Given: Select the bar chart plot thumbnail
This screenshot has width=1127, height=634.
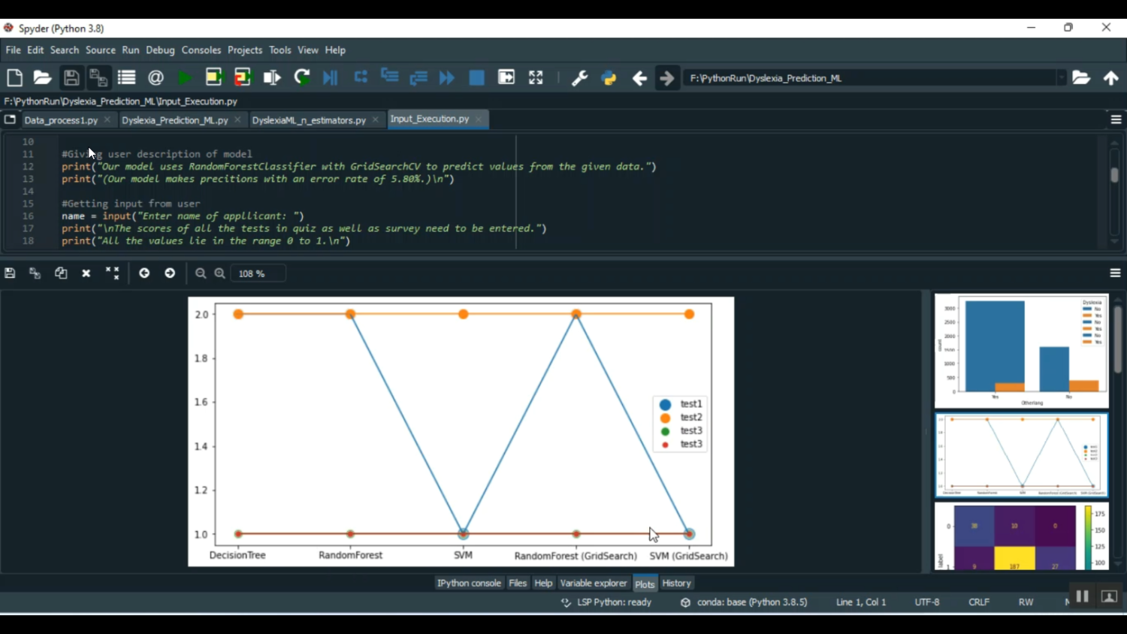Looking at the screenshot, I should (x=1021, y=351).
